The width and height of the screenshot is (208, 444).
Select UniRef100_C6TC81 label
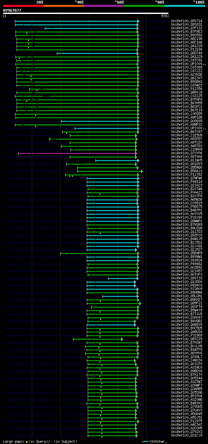click(x=186, y=60)
